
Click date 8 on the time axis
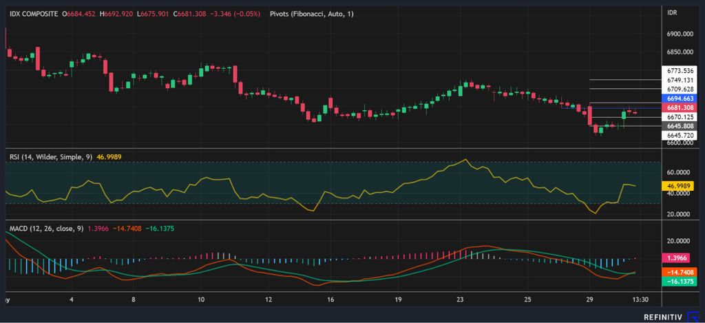(x=134, y=300)
